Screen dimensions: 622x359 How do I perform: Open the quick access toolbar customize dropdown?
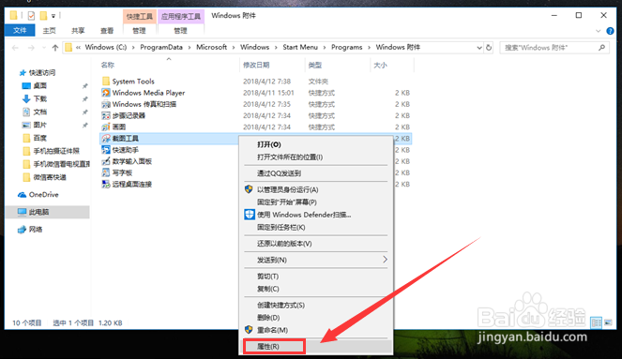(x=53, y=16)
